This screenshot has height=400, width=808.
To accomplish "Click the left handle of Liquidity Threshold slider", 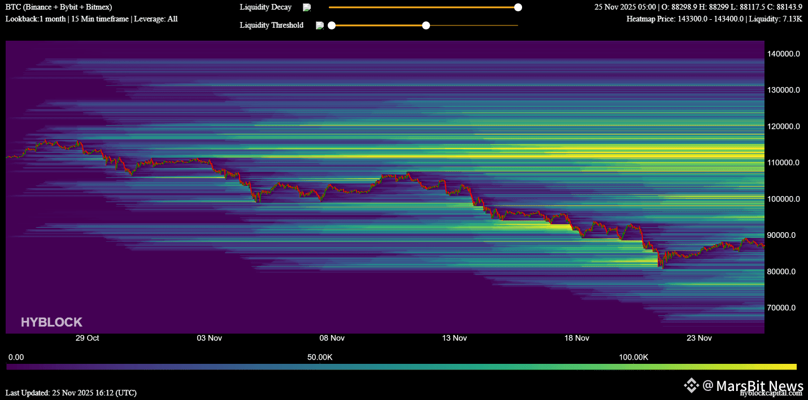I will point(332,25).
